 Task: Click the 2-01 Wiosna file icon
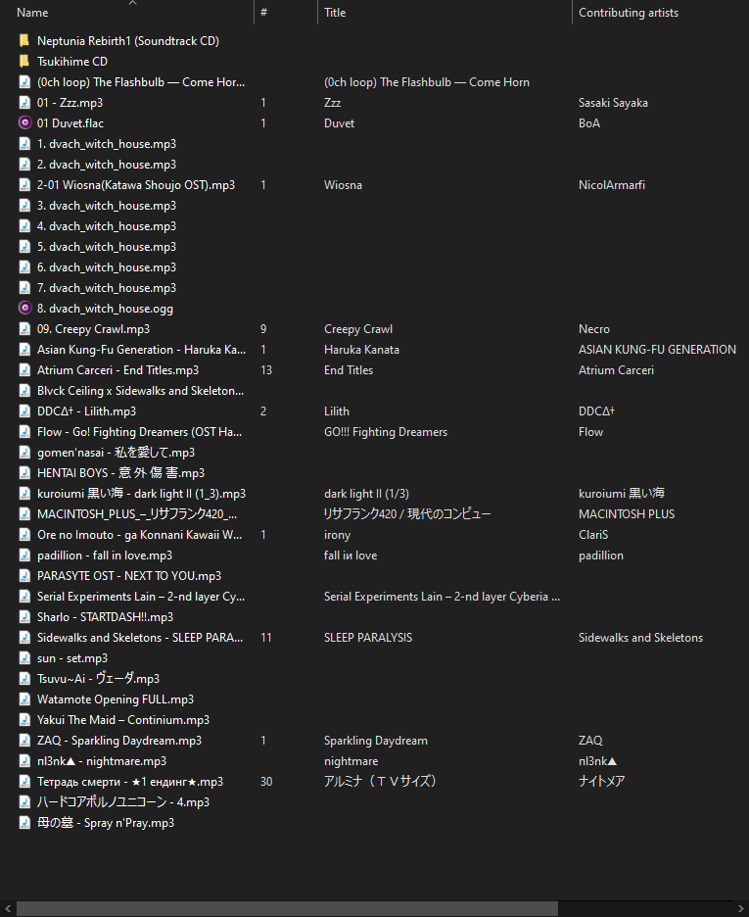click(x=24, y=185)
